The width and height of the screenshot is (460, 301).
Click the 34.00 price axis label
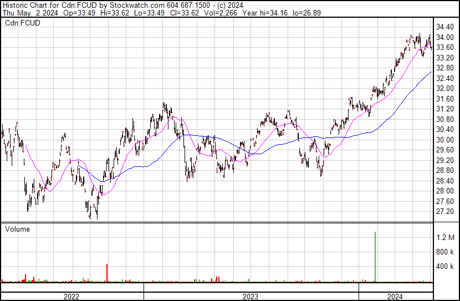tap(445, 37)
